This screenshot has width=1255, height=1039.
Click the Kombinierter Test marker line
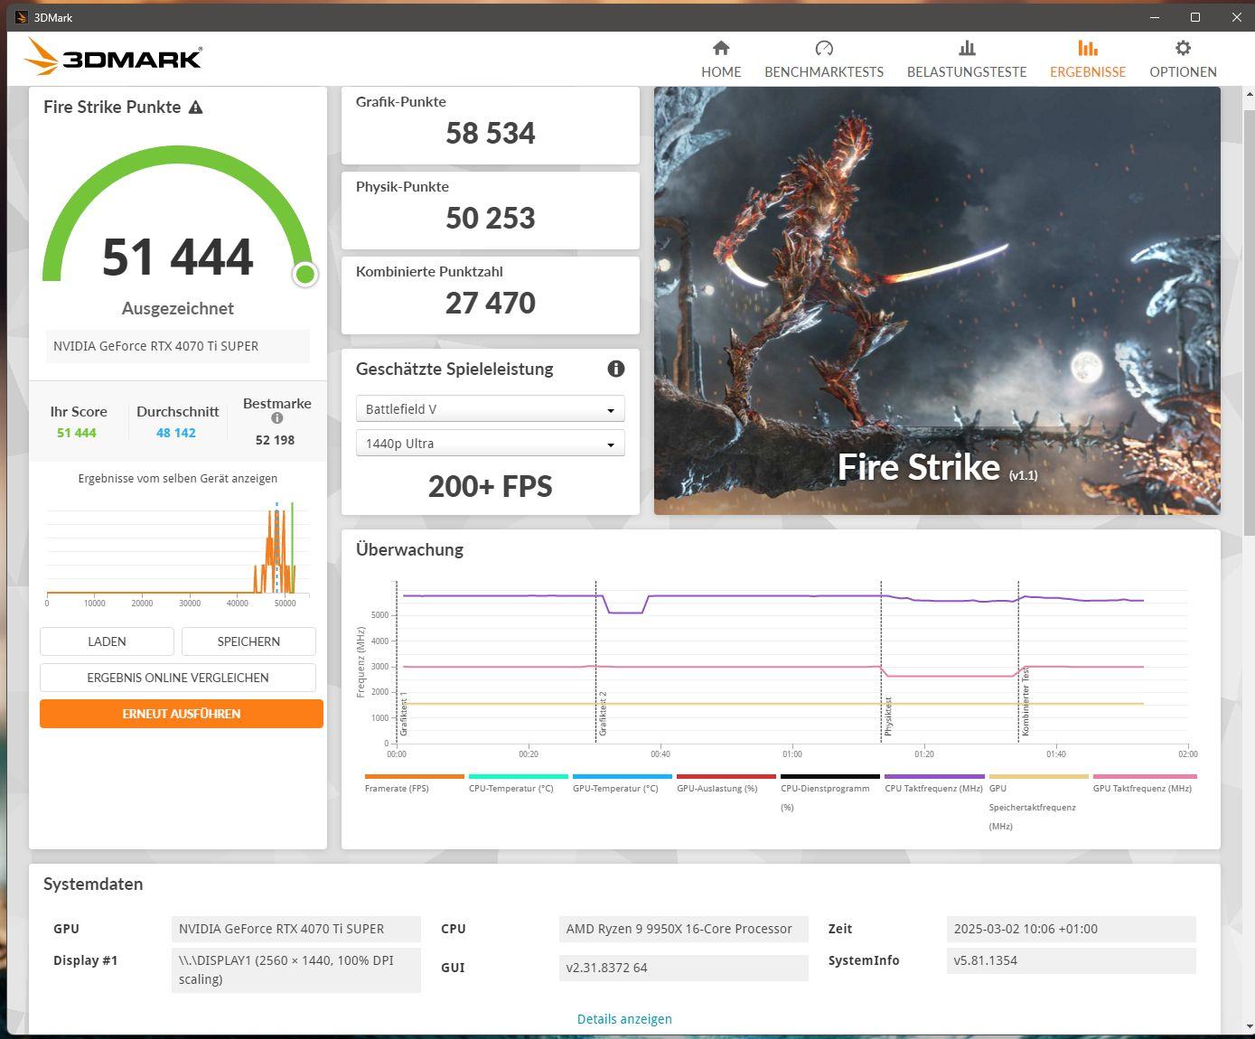pyautogui.click(x=1018, y=661)
